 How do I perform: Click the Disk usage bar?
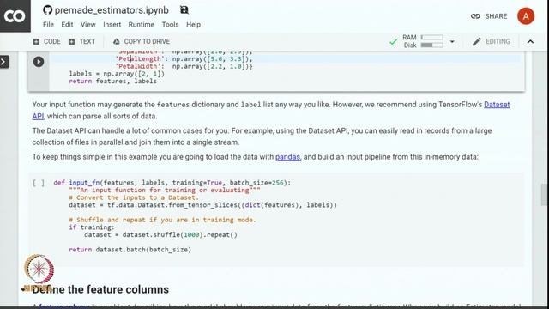pyautogui.click(x=431, y=45)
